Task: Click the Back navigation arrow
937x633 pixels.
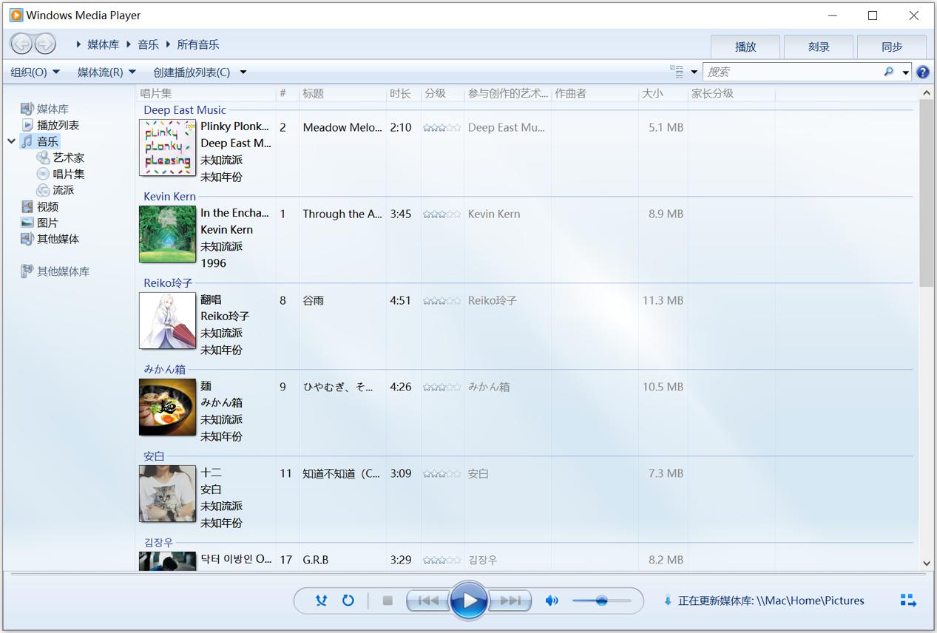Action: [22, 44]
